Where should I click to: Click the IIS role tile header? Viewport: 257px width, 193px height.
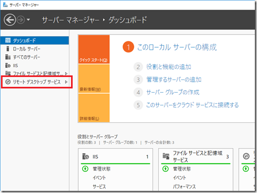[115, 156]
